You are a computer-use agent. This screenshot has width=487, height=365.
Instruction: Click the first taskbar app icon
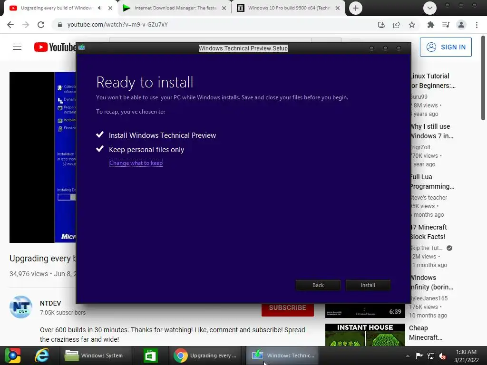click(12, 355)
